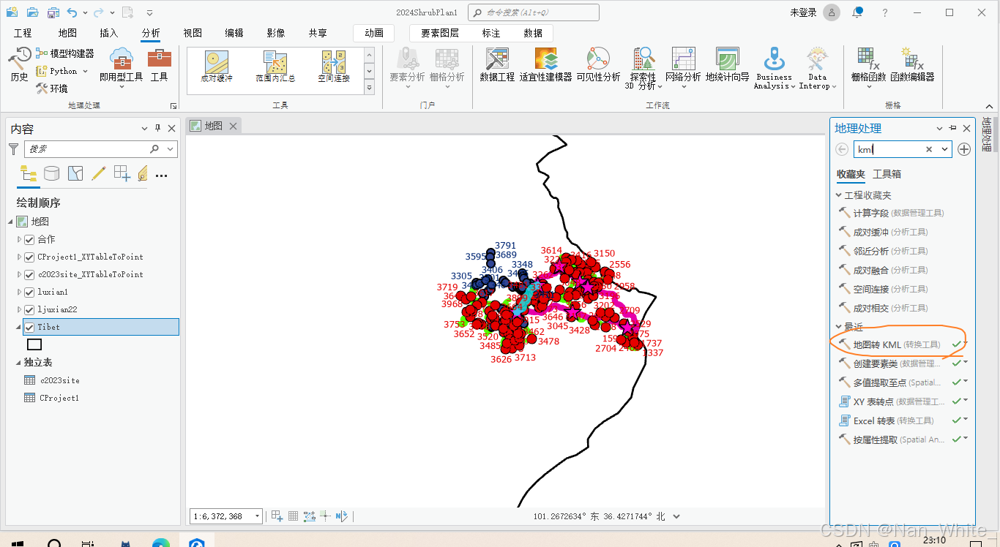Image resolution: width=1000 pixels, height=547 pixels.
Task: Click the add tool plus button in Geoprocessing
Action: click(x=964, y=149)
